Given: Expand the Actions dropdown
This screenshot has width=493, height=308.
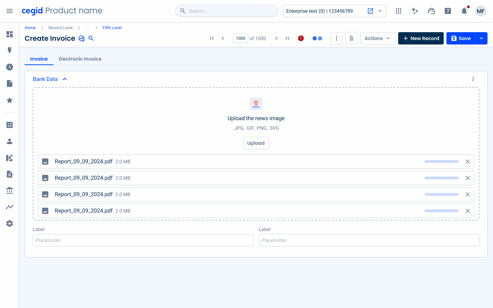Looking at the screenshot, I should [378, 38].
